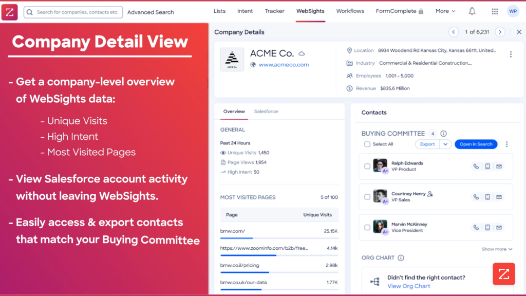Click Open in Search button

476,144
